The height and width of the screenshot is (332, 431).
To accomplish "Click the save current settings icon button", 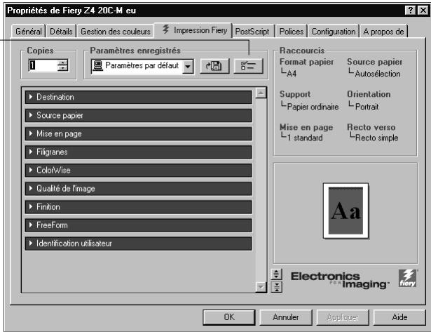I will [214, 66].
